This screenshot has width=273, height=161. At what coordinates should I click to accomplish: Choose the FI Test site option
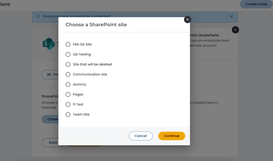tap(68, 104)
